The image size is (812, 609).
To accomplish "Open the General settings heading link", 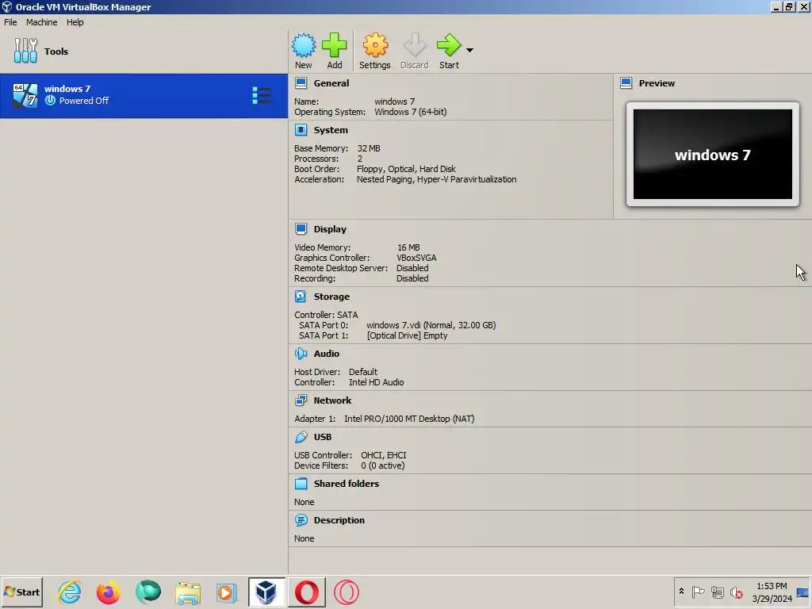I will click(331, 82).
